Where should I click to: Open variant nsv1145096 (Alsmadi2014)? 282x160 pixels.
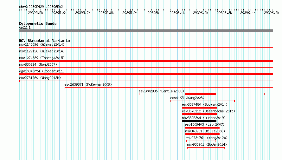(x=42, y=44)
